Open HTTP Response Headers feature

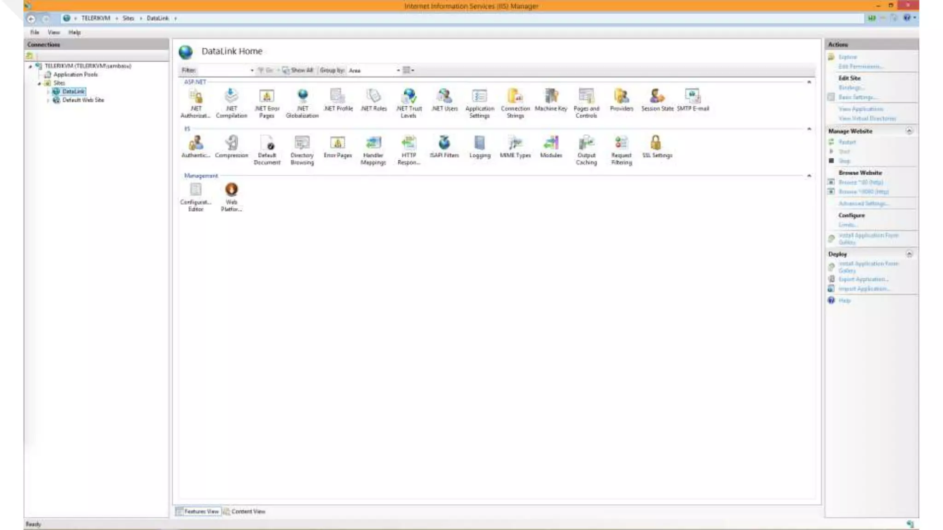coord(409,150)
